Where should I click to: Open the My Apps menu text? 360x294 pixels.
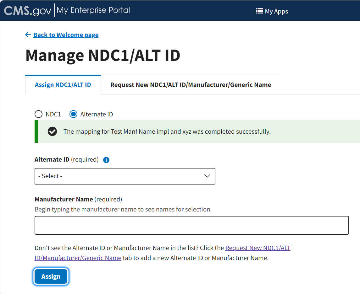276,11
